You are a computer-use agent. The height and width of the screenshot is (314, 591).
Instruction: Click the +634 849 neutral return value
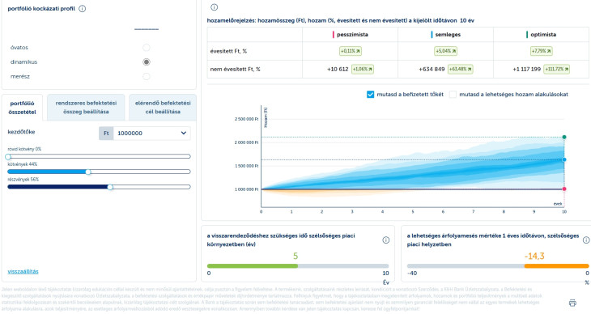pyautogui.click(x=432, y=70)
